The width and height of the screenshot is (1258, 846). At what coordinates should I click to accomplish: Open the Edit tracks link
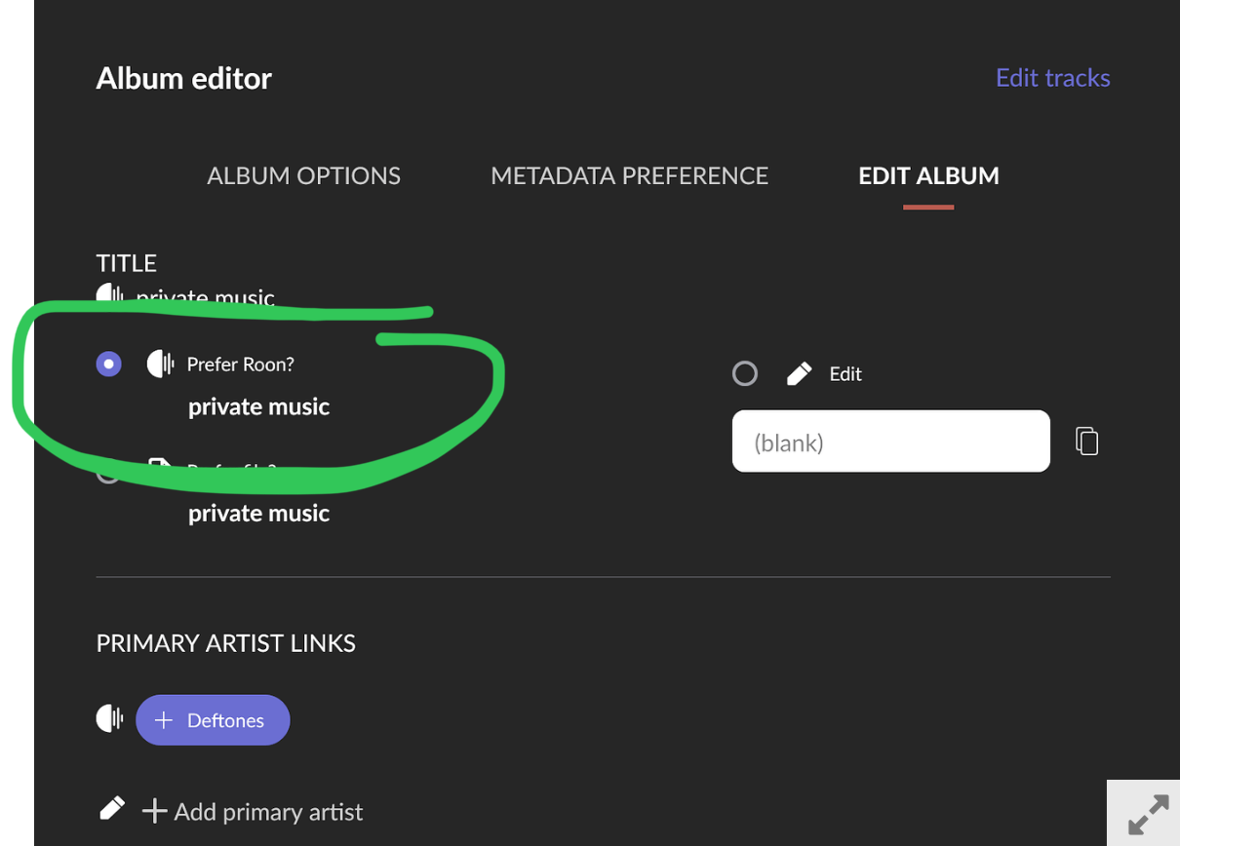1052,78
